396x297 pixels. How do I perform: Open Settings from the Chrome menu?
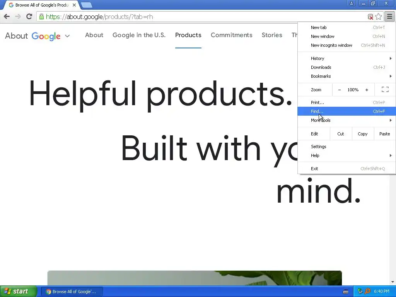[346, 147]
